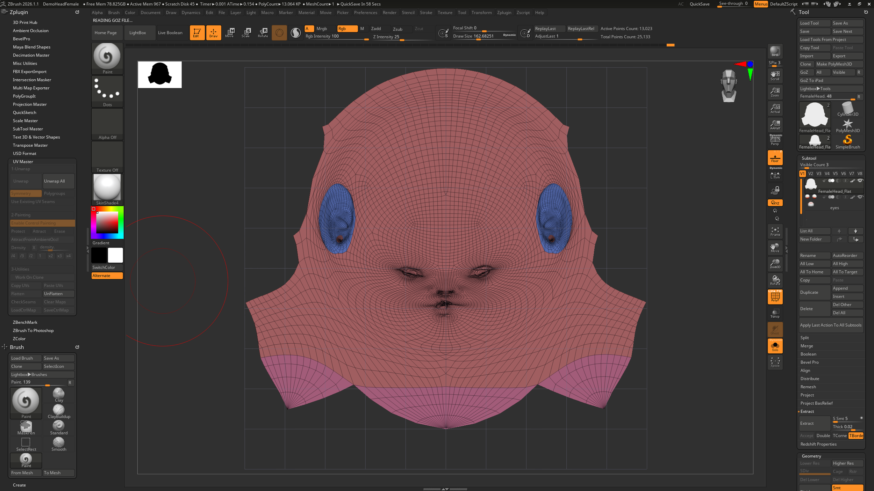The width and height of the screenshot is (874, 491).
Task: Expand the 3-Utilities section in UV Master
Action: 20,269
